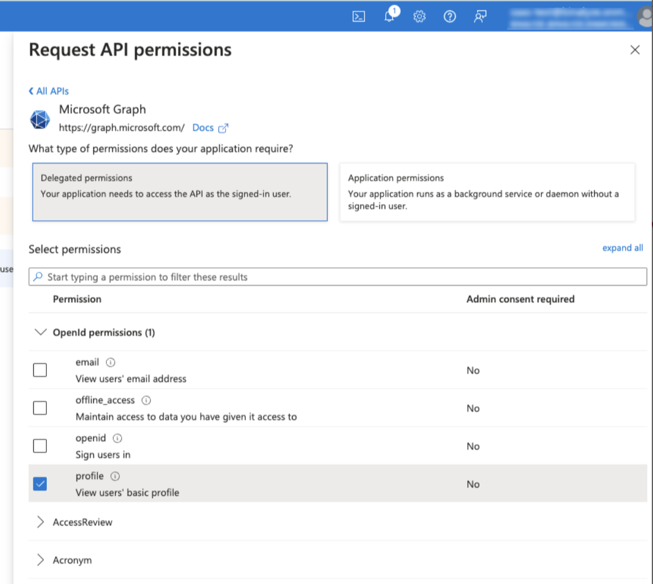Expand the AccessReview permission group
The height and width of the screenshot is (584, 653).
point(40,522)
